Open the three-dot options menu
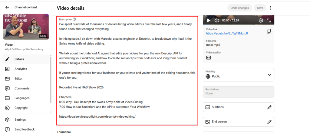Screen dimensions: 310x134 [270, 8]
